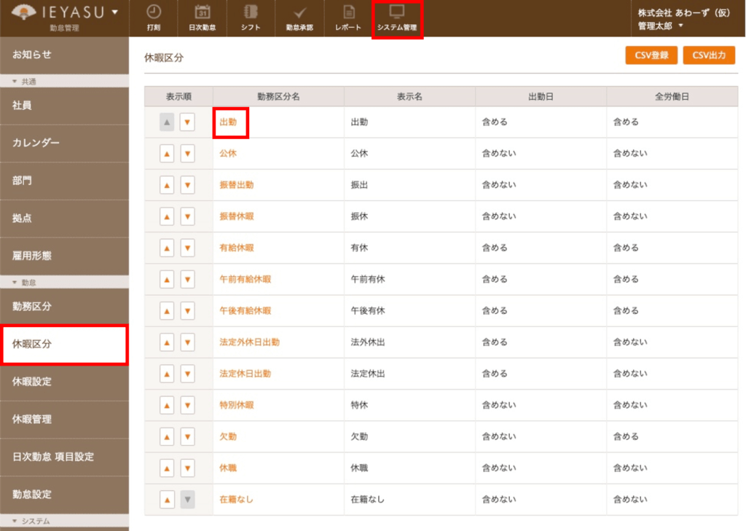Move 休職 row up
This screenshot has width=746, height=531.
coord(167,468)
